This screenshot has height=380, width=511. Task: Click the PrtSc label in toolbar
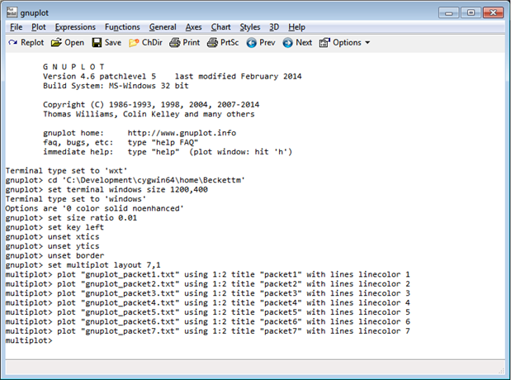point(229,42)
